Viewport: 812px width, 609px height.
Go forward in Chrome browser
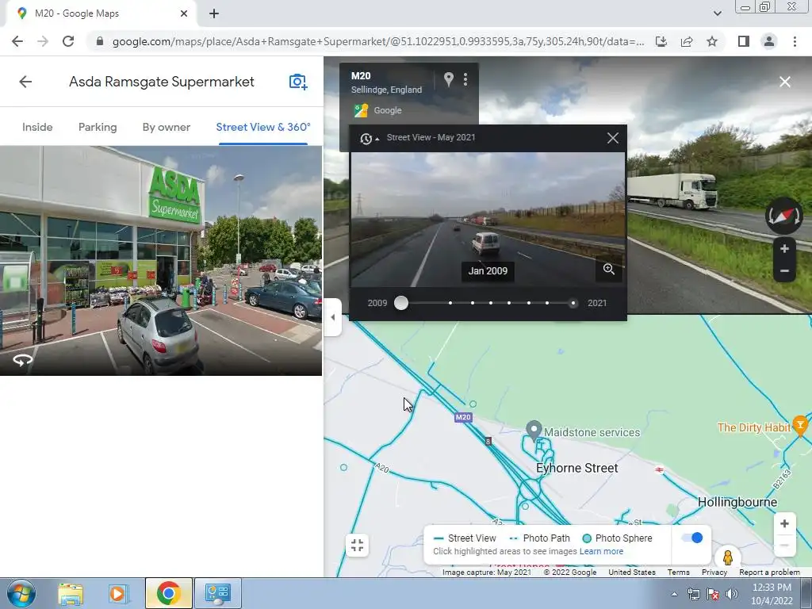[x=43, y=41]
